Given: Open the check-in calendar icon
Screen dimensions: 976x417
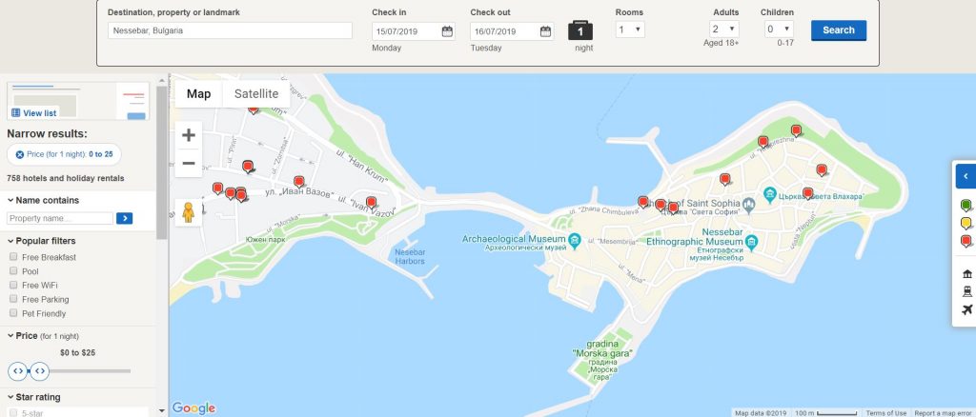Looking at the screenshot, I should [447, 31].
